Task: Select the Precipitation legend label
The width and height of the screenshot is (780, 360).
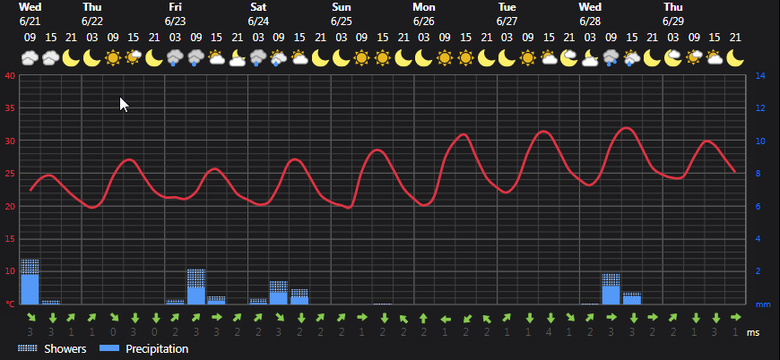Action: 157,349
